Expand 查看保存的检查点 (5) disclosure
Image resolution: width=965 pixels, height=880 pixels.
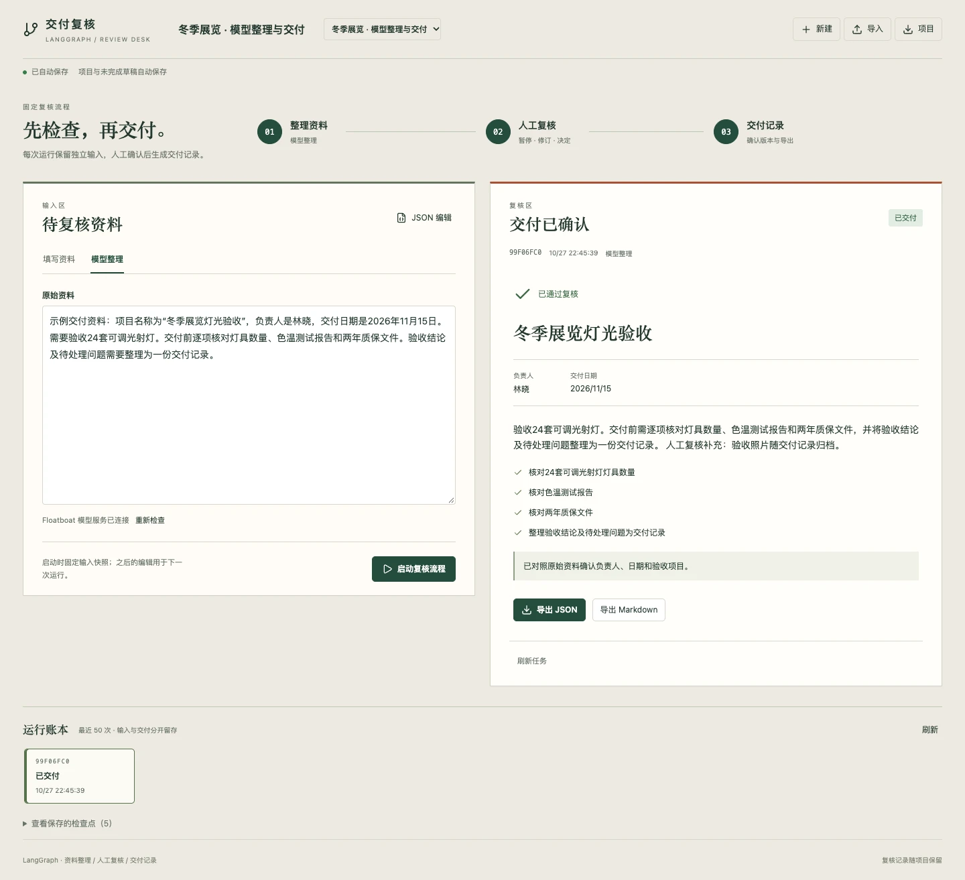tap(68, 824)
